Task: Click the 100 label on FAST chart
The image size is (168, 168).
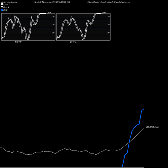Action: pyautogui.click(x=49, y=13)
